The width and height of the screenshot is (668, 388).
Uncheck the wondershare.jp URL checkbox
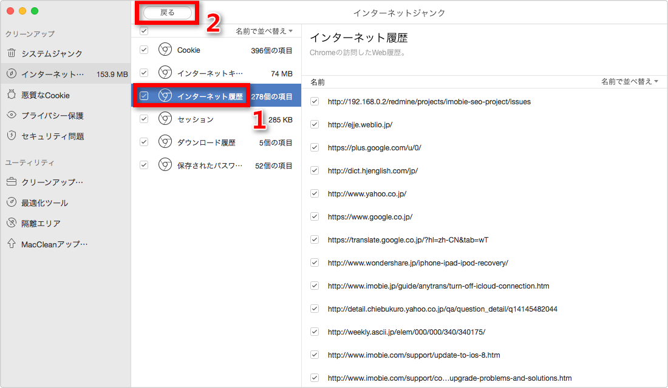click(x=315, y=263)
